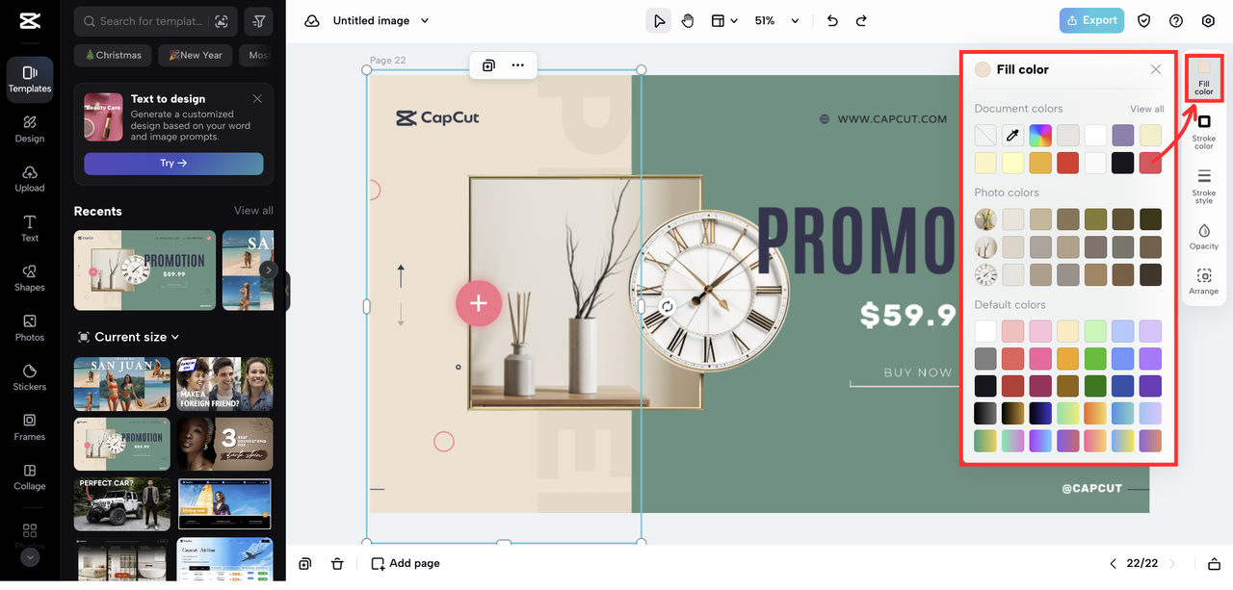Open the Stroke style tool
1233x590 pixels.
point(1204,187)
